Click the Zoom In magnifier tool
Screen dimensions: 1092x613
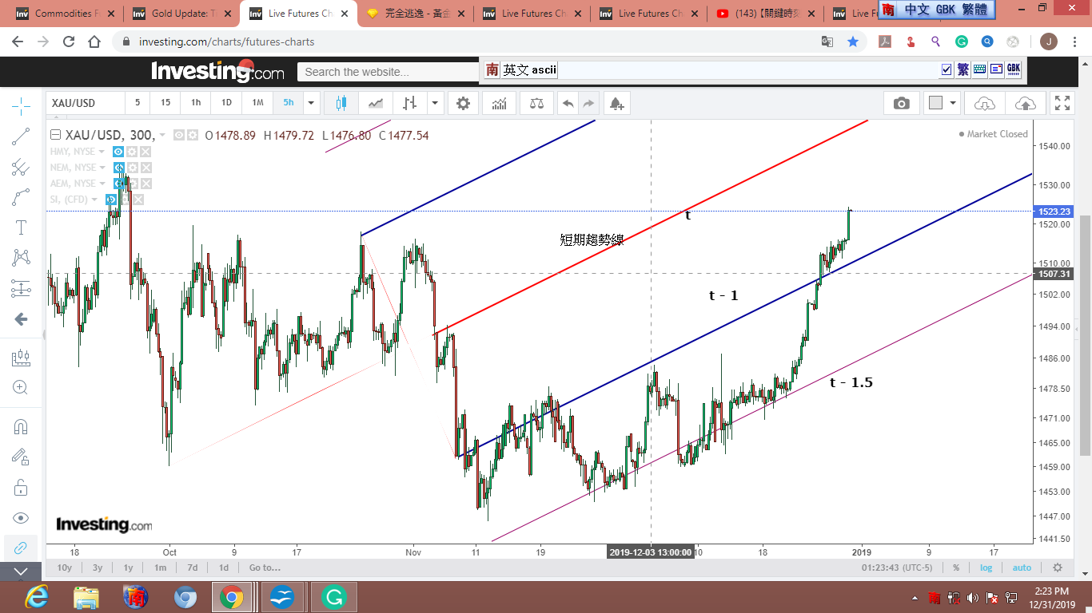(21, 388)
